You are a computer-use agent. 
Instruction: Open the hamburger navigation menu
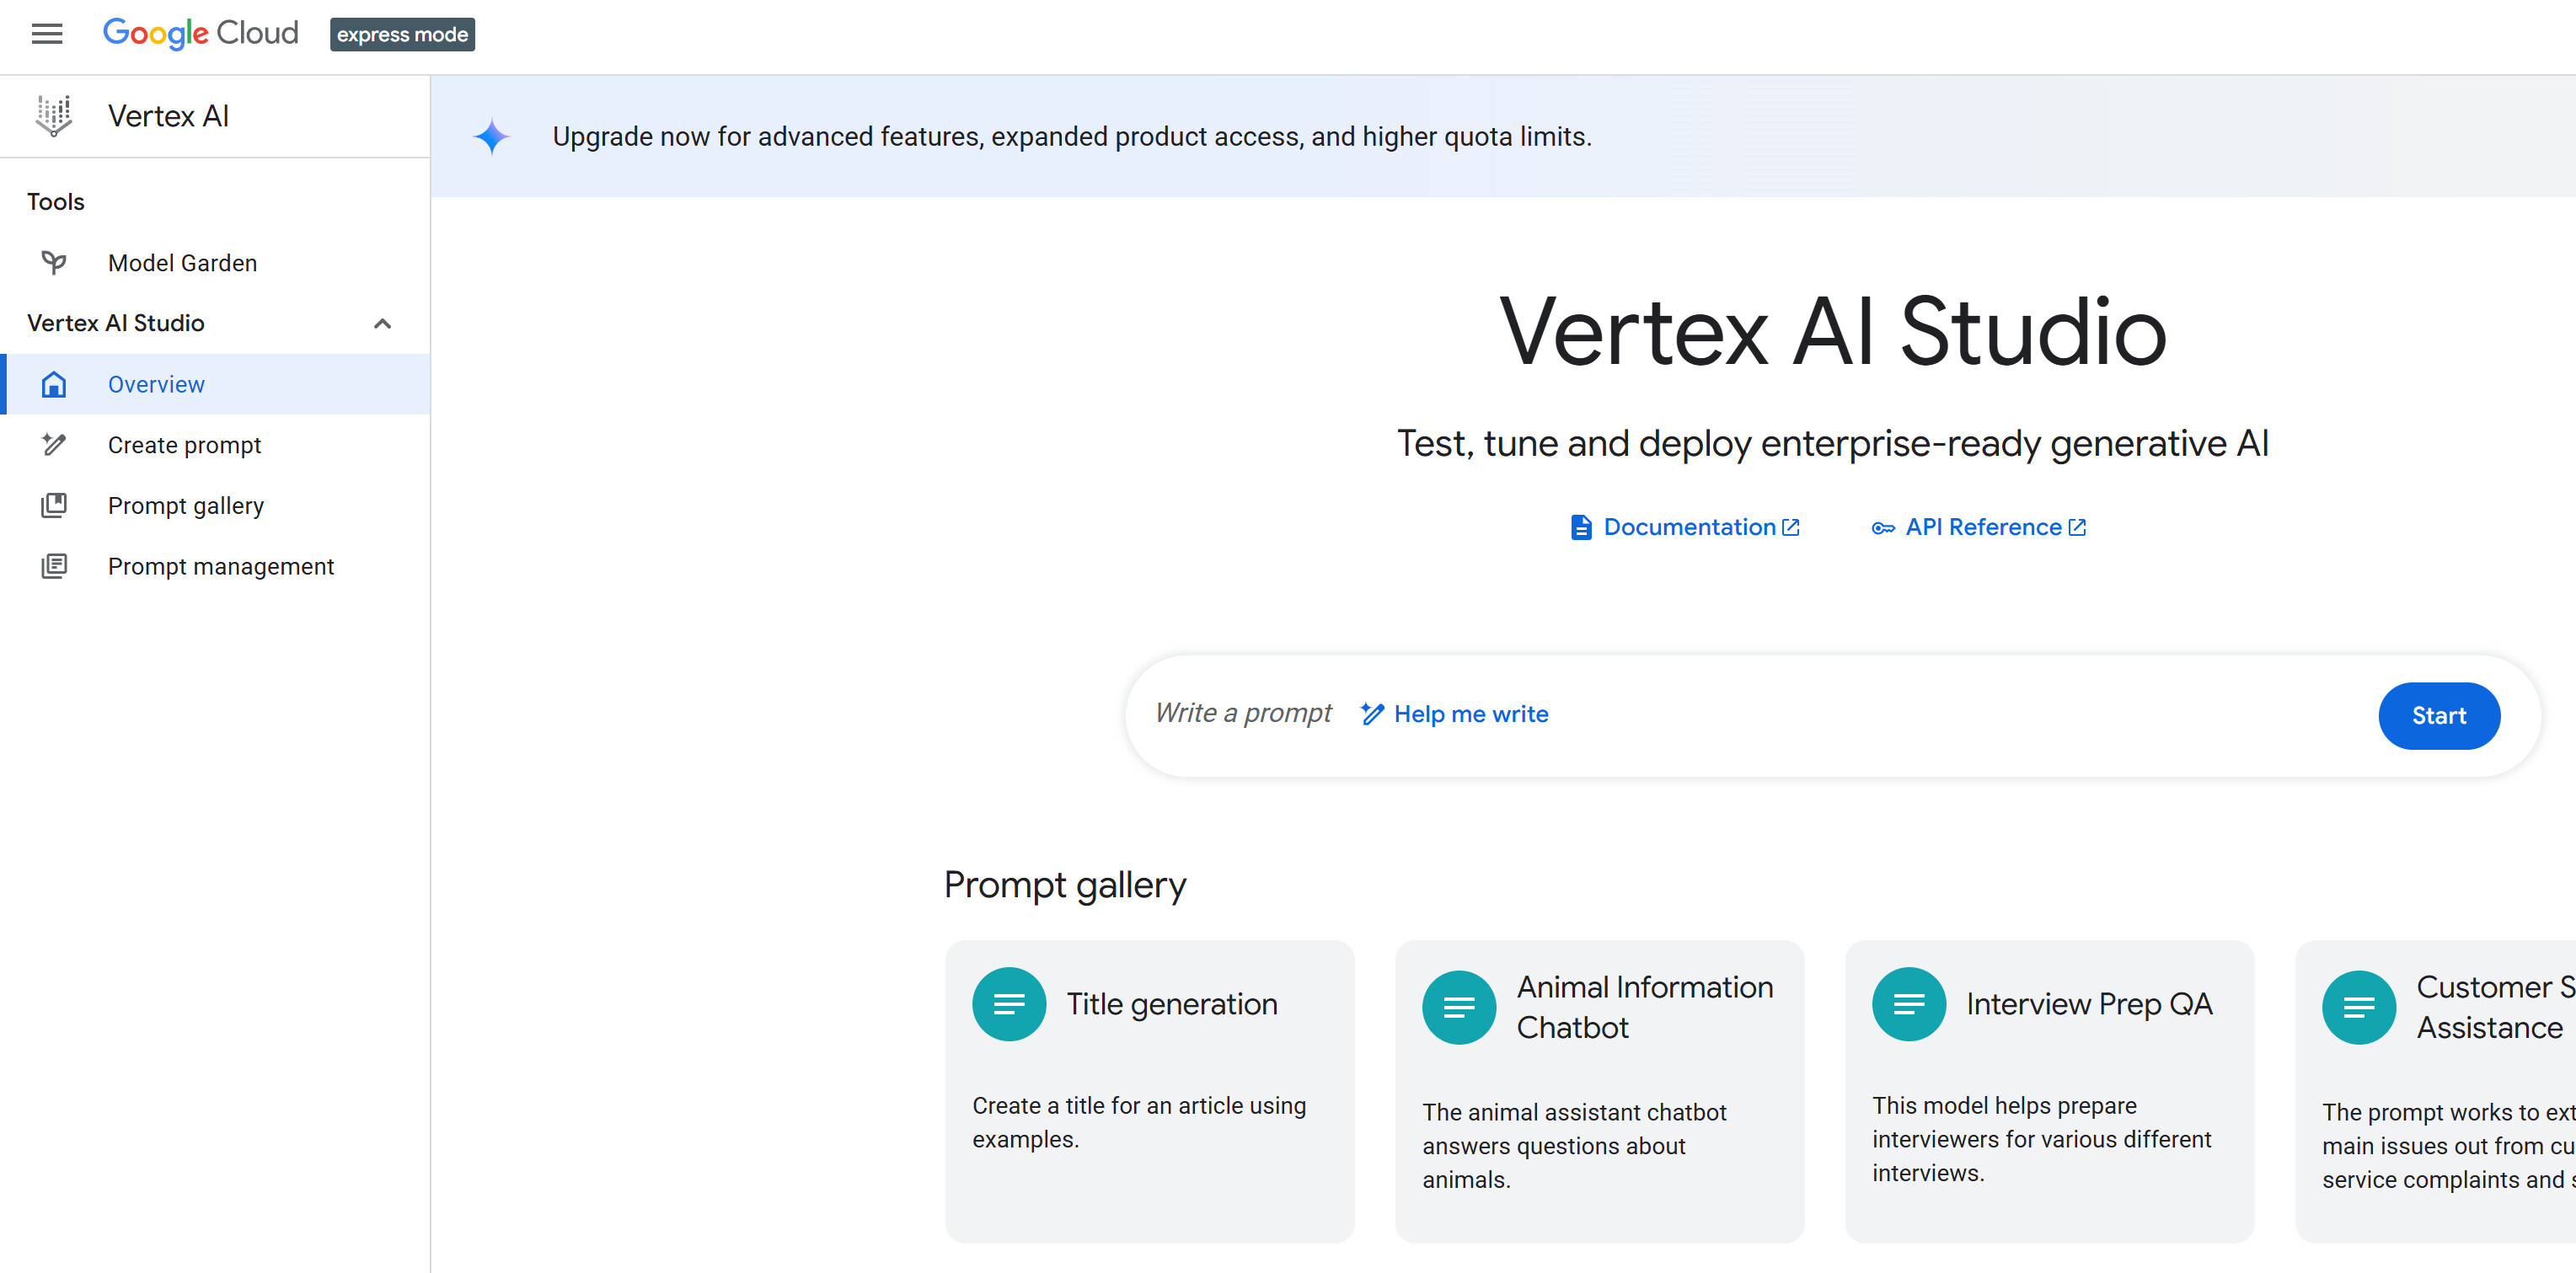pos(47,34)
